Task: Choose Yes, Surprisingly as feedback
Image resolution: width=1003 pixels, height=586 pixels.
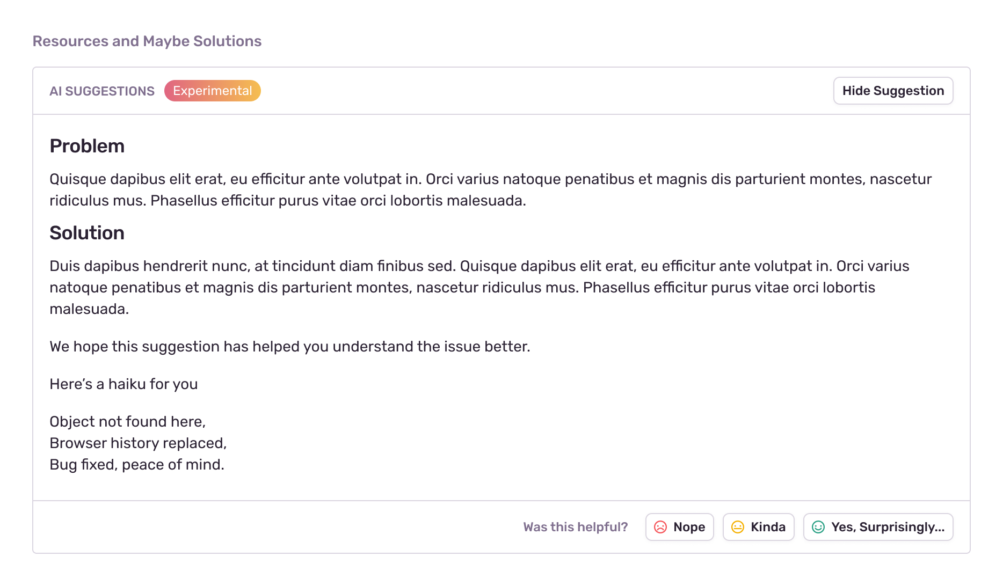Action: click(x=878, y=527)
